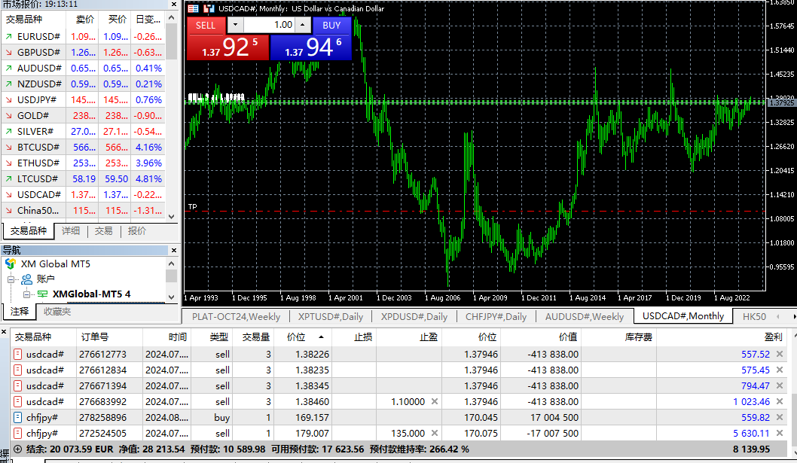The width and height of the screenshot is (797, 463).
Task: Close the Market Watch panel
Action: pyautogui.click(x=174, y=4)
